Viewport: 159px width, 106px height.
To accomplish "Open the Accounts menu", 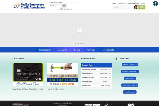I will tap(62, 50).
